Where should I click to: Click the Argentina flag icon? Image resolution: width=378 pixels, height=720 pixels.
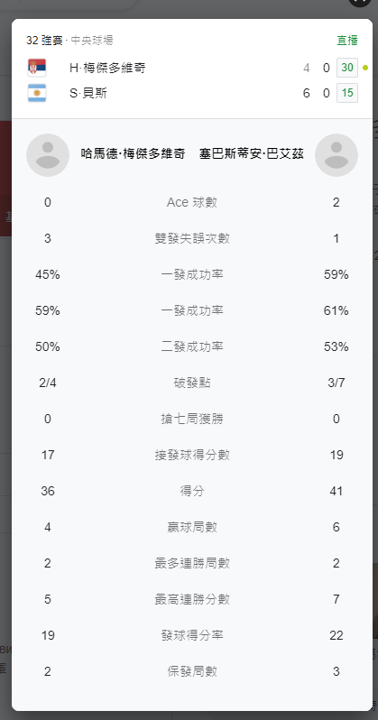coord(37,93)
